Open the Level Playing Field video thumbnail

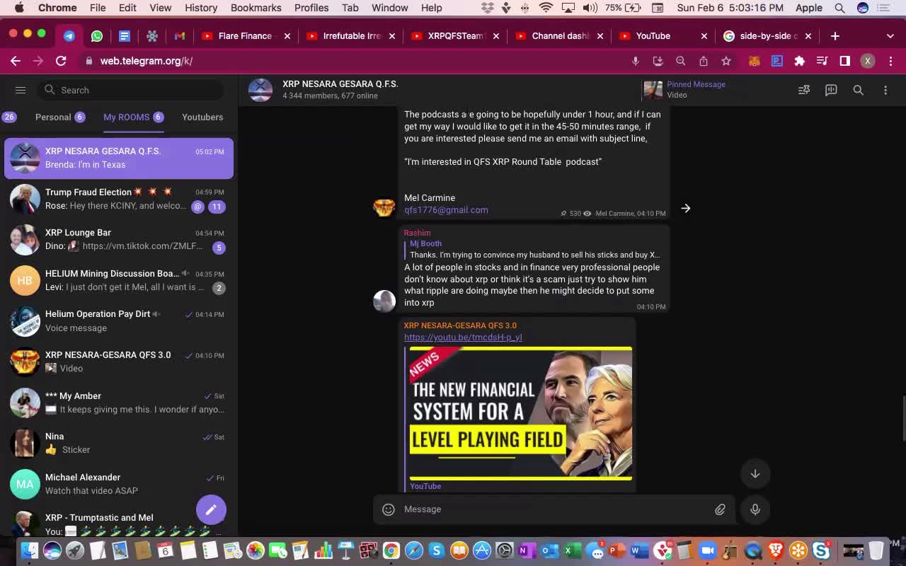pos(521,413)
